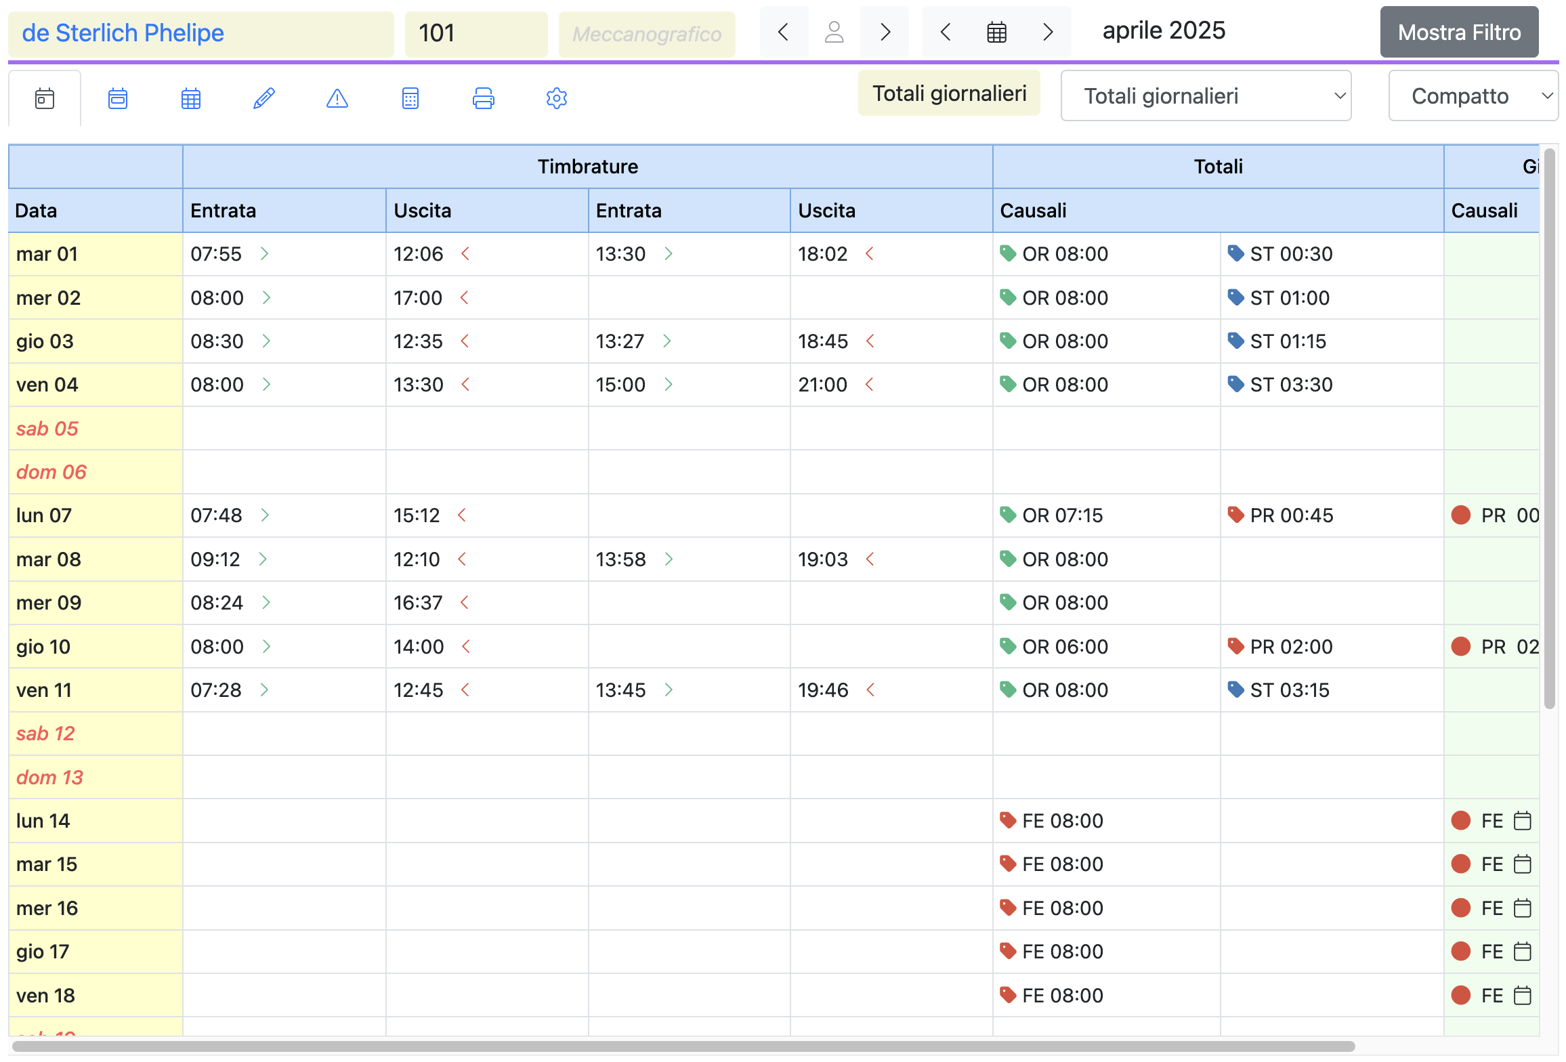The height and width of the screenshot is (1062, 1566).
Task: Open the Totali giornalieri dropdown
Action: 1206,96
